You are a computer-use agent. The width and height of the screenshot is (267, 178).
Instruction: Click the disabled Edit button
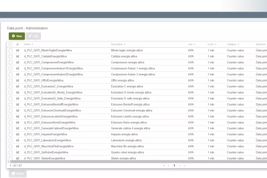[x=33, y=36]
